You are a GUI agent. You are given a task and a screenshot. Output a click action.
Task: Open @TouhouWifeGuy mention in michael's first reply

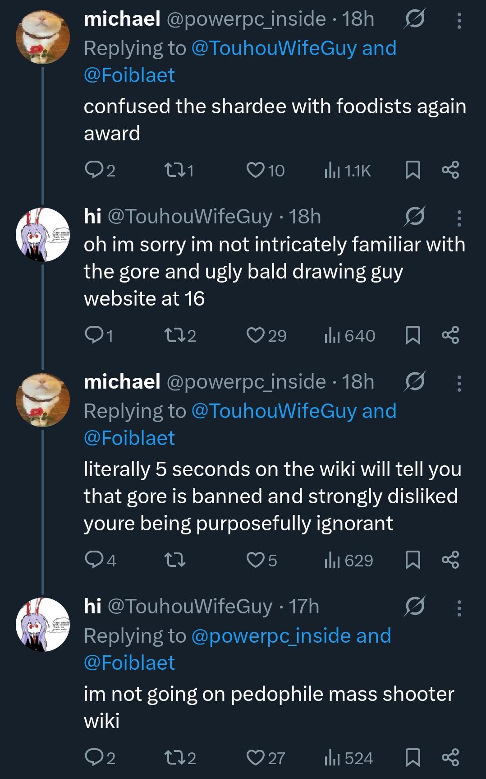pos(274,48)
